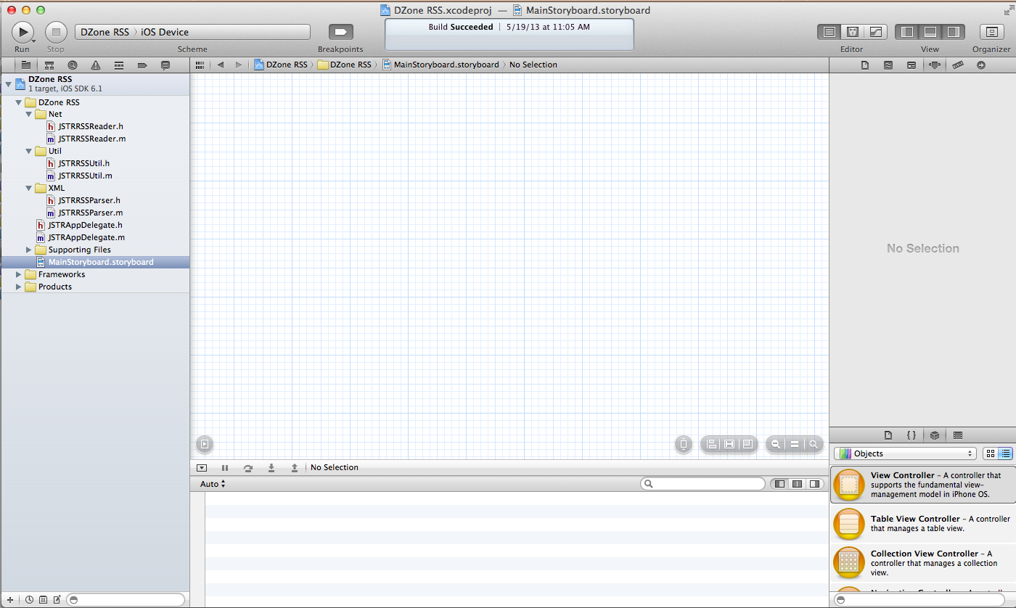
Task: Zoom in the storyboard canvas
Action: [814, 444]
